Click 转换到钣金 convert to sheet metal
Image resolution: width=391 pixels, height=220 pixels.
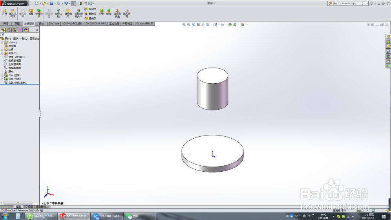[117, 13]
